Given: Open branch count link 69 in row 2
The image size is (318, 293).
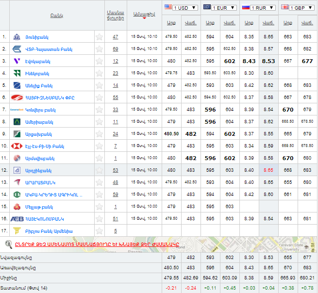Looking at the screenshot, I should click(116, 49).
